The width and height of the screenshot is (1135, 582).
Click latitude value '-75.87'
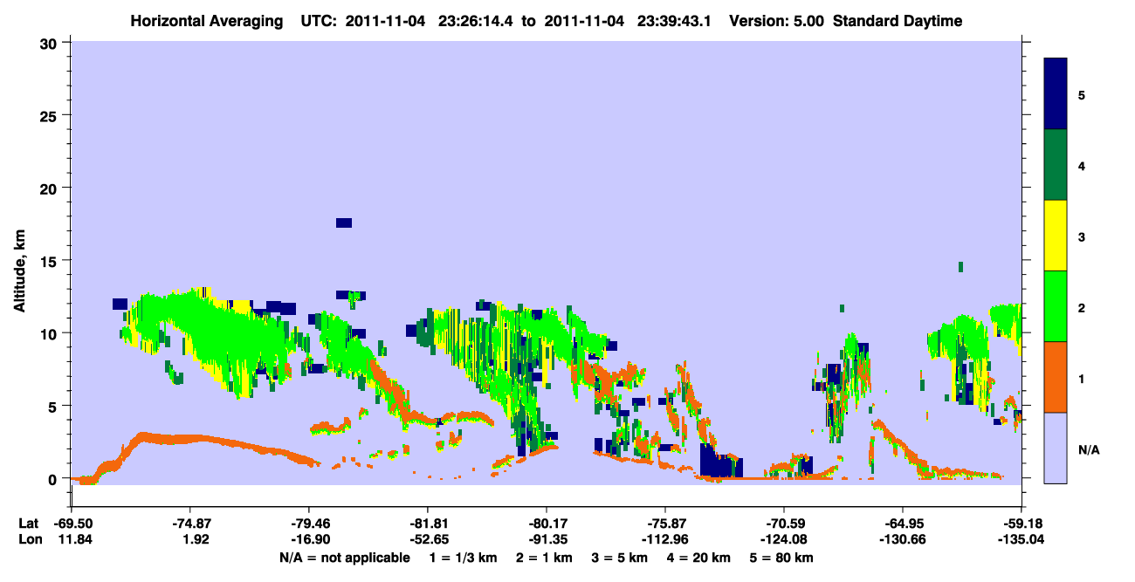click(665, 524)
